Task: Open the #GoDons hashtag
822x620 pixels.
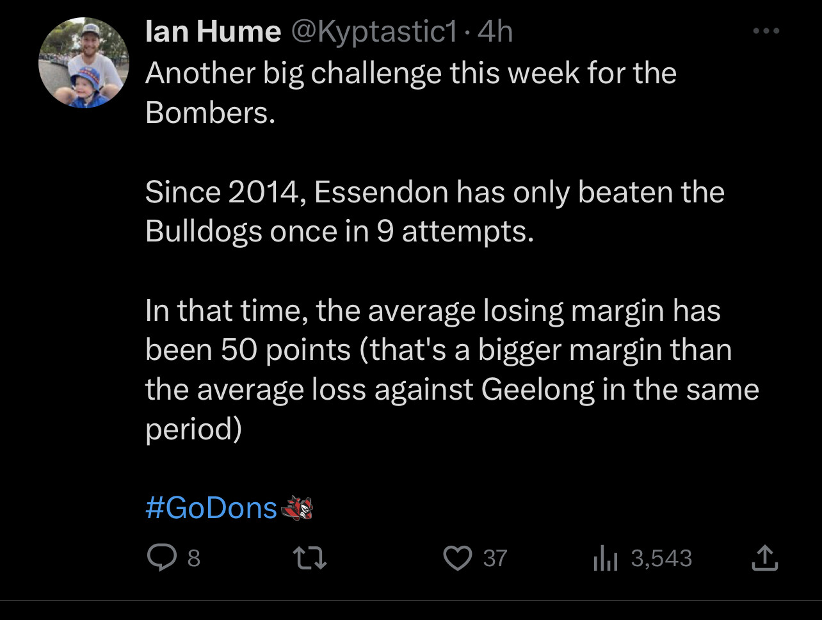Action: tap(211, 508)
